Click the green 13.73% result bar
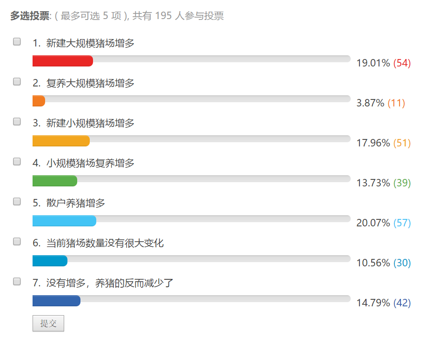Viewport: 433px width, 337px height. tap(55, 181)
